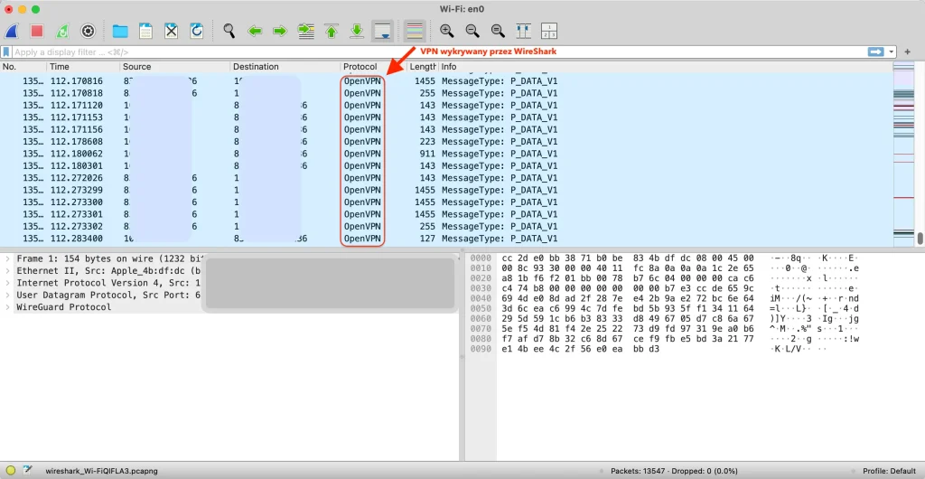Click the Length value 911
This screenshot has height=479, width=925.
tap(428, 154)
